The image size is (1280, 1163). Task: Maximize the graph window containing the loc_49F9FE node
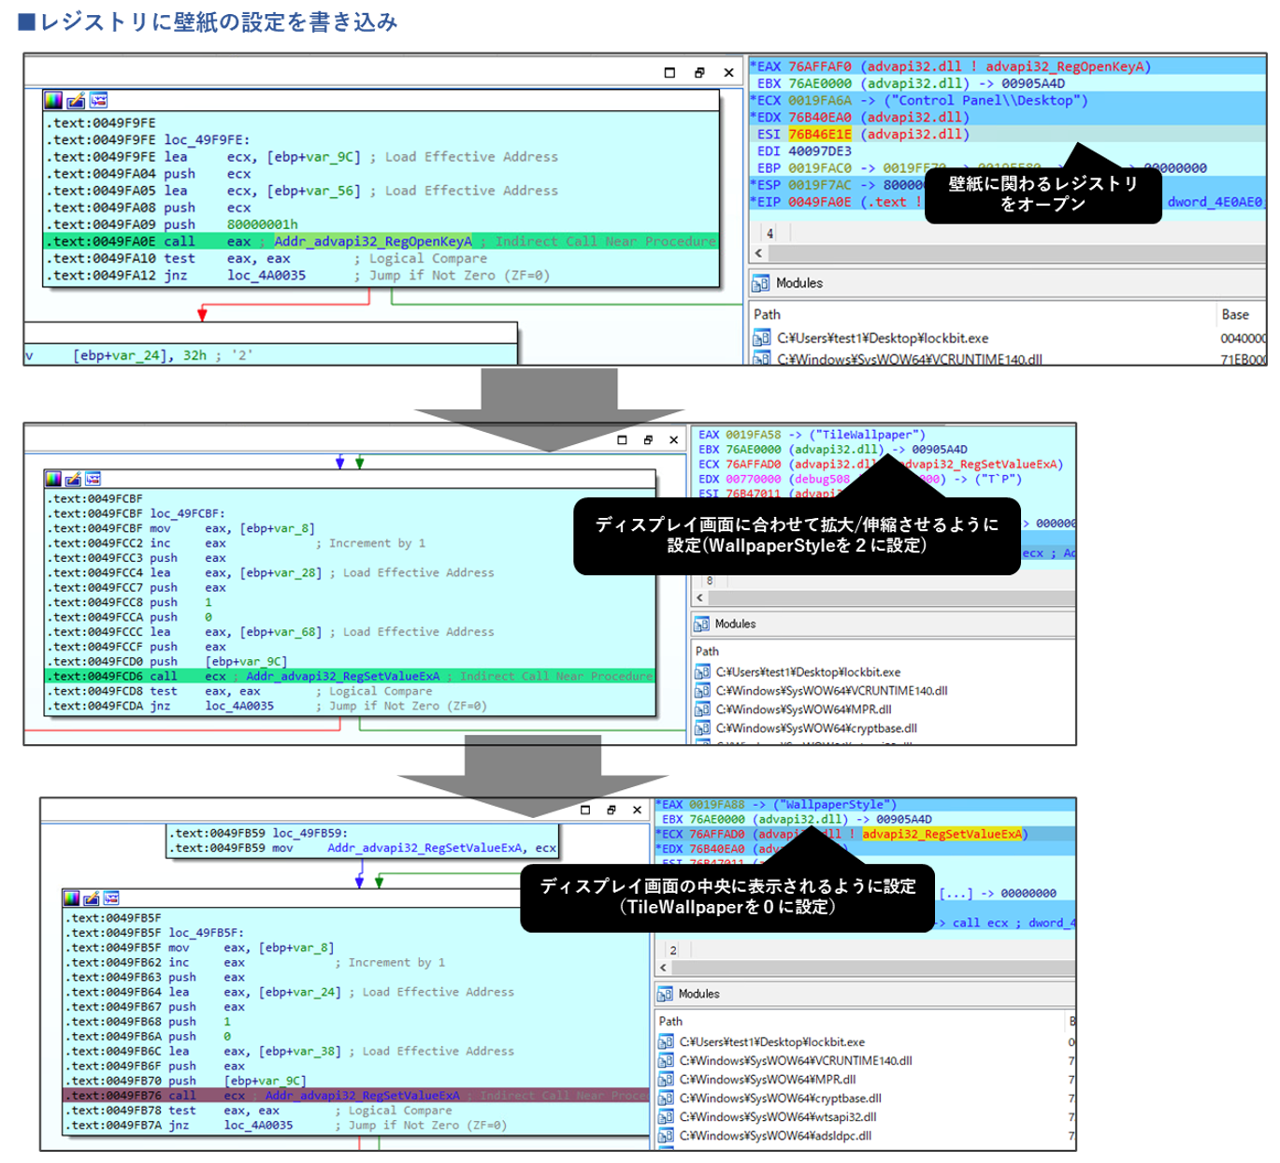[x=669, y=73]
